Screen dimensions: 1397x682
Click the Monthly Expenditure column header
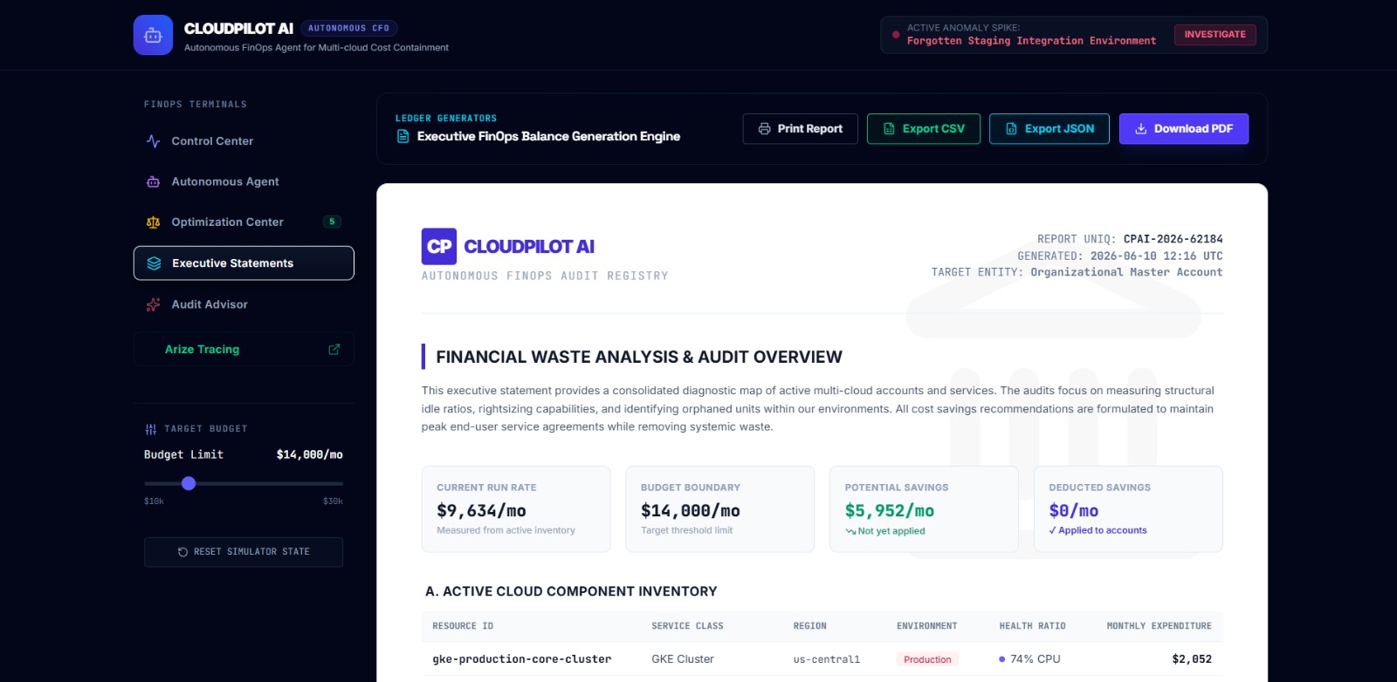point(1159,626)
